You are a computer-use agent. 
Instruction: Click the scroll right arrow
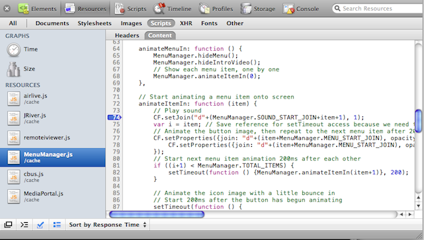(410, 214)
